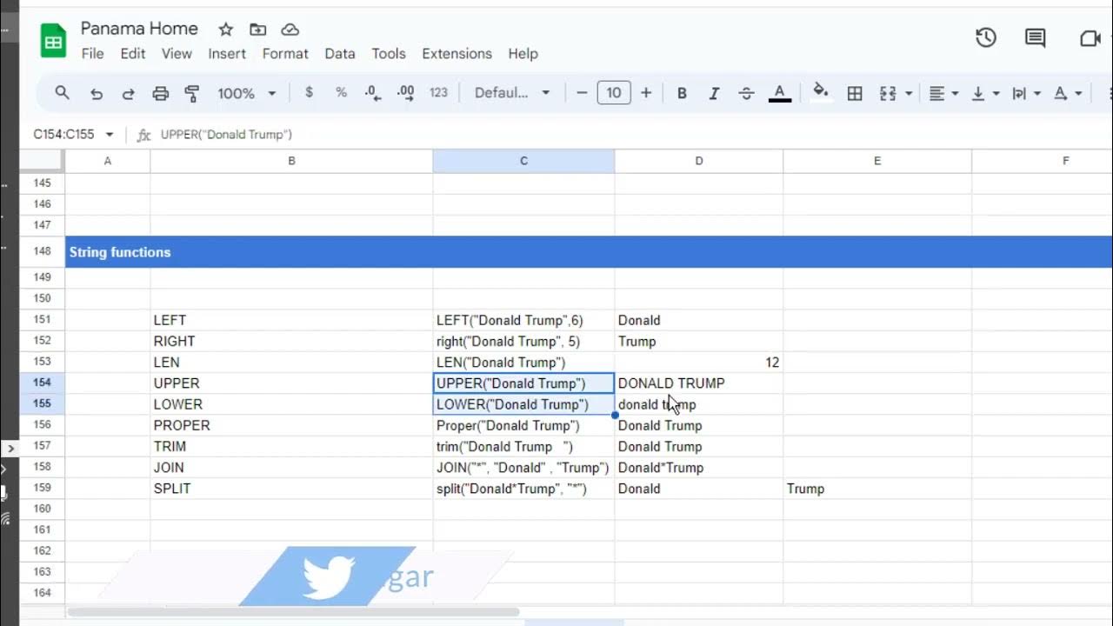Star the Panama Home document

pyautogui.click(x=226, y=30)
